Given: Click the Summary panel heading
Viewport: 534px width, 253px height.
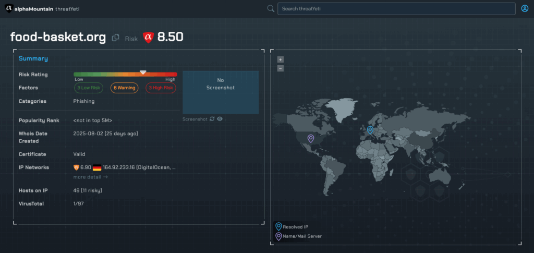Looking at the screenshot, I should 33,58.
